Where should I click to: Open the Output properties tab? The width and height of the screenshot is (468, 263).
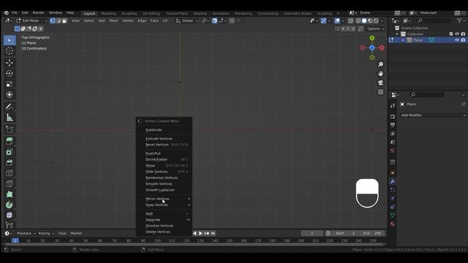tap(393, 125)
